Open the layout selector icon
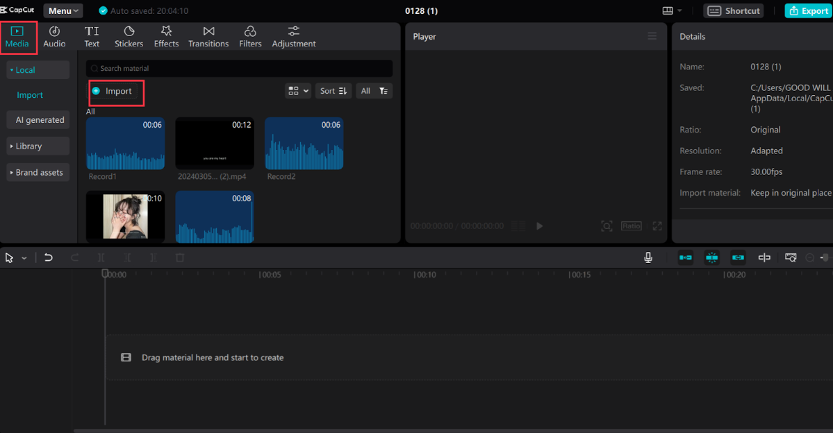This screenshot has height=433, width=833. click(672, 10)
